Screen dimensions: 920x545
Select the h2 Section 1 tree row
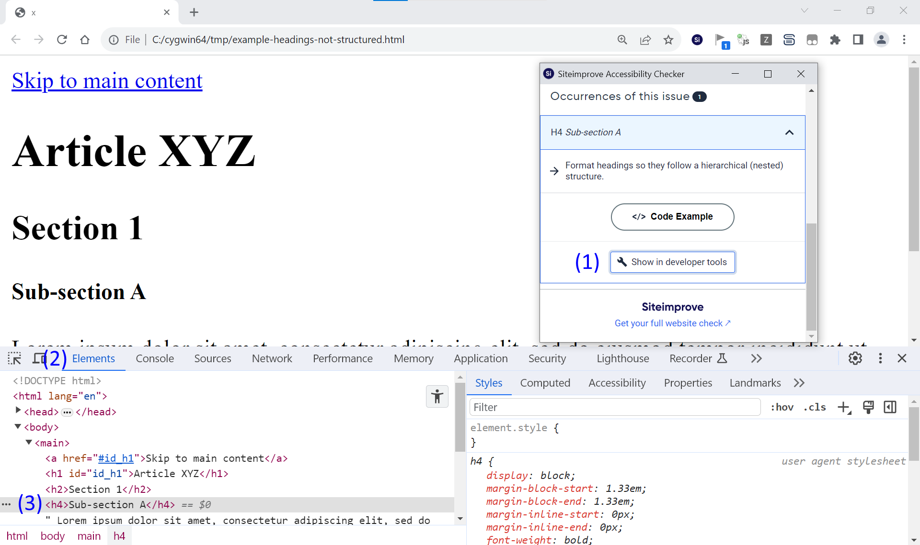227,489
